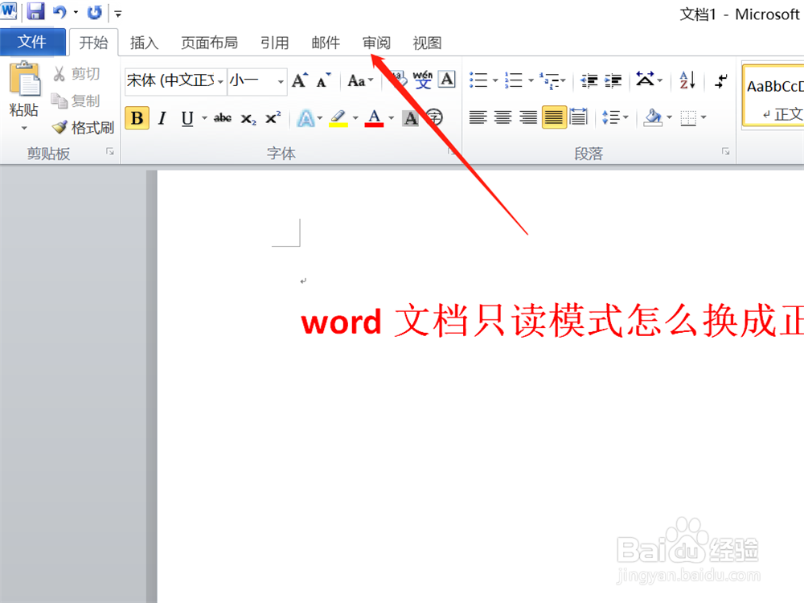Click the Redo/Repeat icon
The width and height of the screenshot is (804, 603).
tap(94, 12)
